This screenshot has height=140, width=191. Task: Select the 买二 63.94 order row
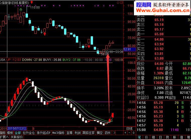coord(163,44)
